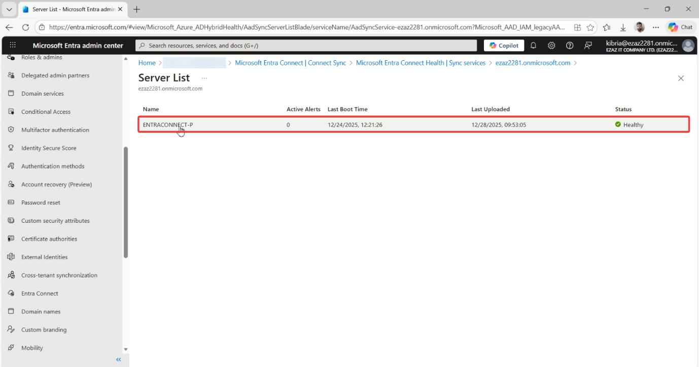Viewport: 699px width, 367px height.
Task: Click the green Healthy status check icon
Action: click(618, 125)
